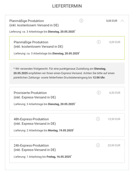
Task: Collapse the delivery options with the chevron
Action: pos(122,21)
